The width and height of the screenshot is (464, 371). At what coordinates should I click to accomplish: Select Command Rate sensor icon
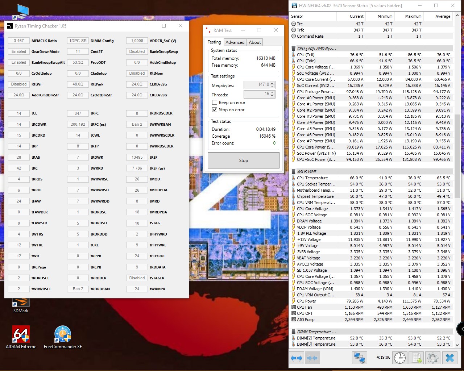[x=294, y=36]
